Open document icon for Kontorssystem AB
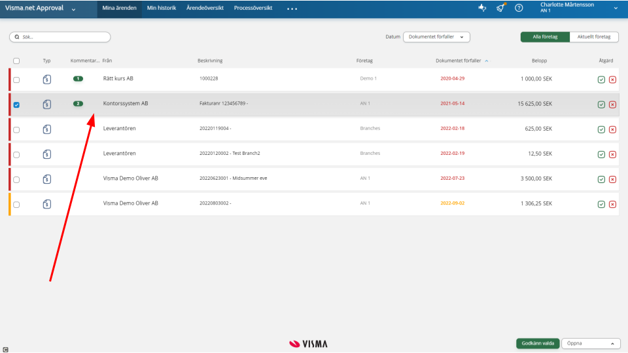Image resolution: width=628 pixels, height=353 pixels. [x=47, y=104]
